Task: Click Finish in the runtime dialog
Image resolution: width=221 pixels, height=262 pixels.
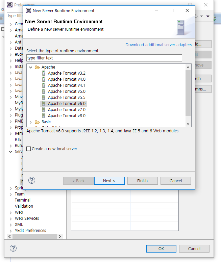Action: tap(142, 181)
